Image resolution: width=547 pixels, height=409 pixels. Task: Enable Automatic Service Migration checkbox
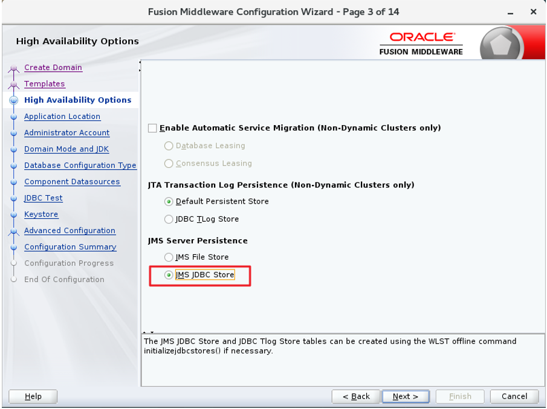point(152,128)
